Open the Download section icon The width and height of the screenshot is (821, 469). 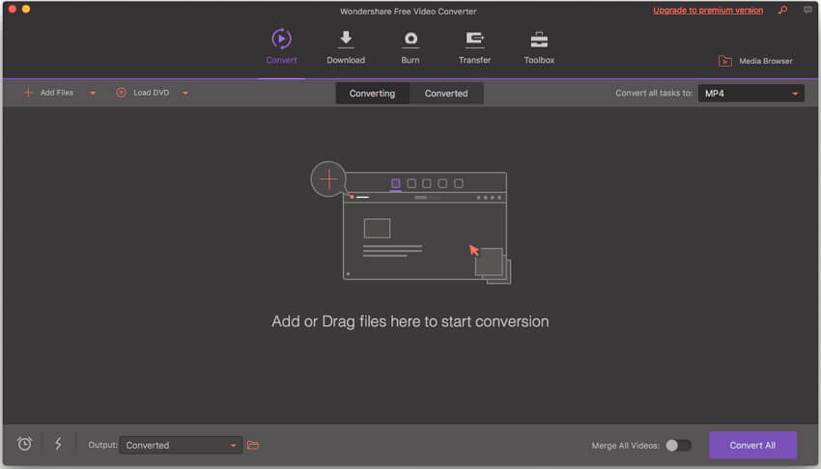tap(345, 40)
